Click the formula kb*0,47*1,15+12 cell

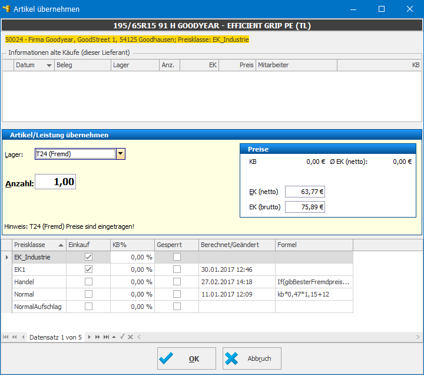pyautogui.click(x=314, y=294)
